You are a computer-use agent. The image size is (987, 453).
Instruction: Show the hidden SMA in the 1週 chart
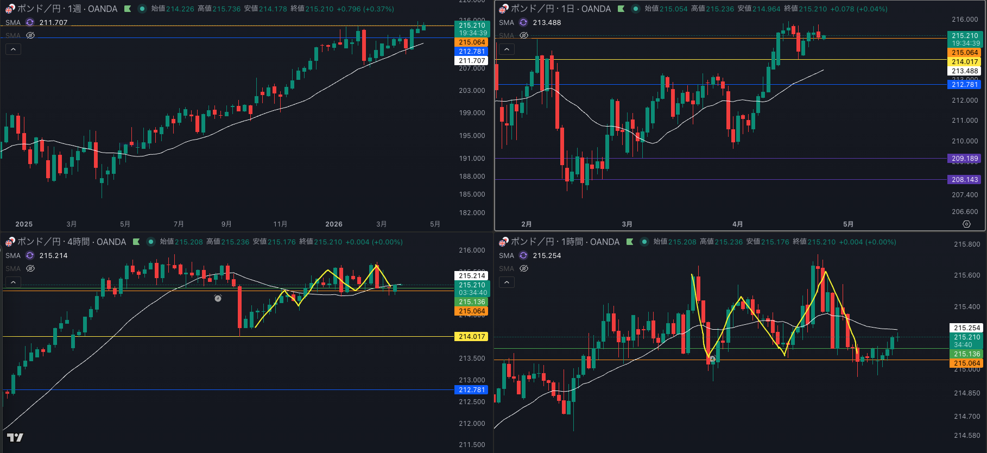point(30,35)
